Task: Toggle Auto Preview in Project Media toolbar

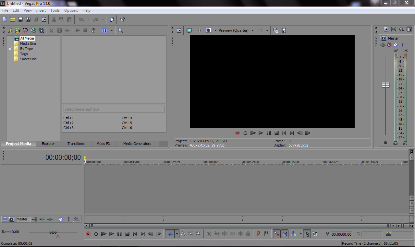Action: (93, 30)
